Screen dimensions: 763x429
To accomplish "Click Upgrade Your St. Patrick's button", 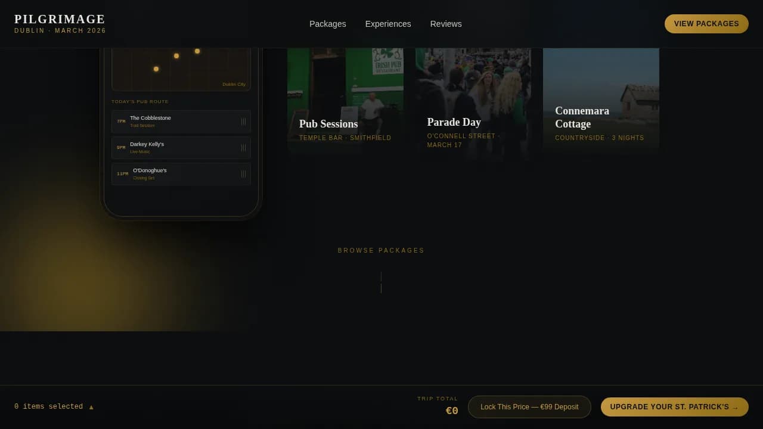I will click(x=675, y=407).
